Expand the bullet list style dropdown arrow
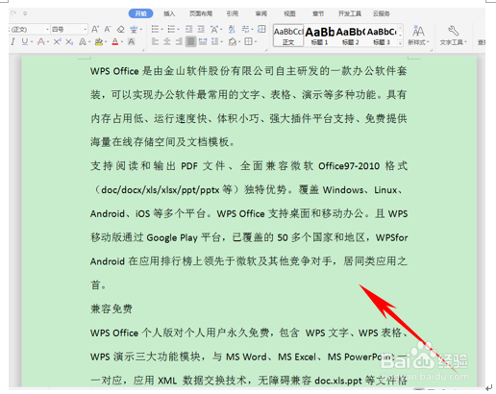The image size is (496, 394). click(x=161, y=30)
